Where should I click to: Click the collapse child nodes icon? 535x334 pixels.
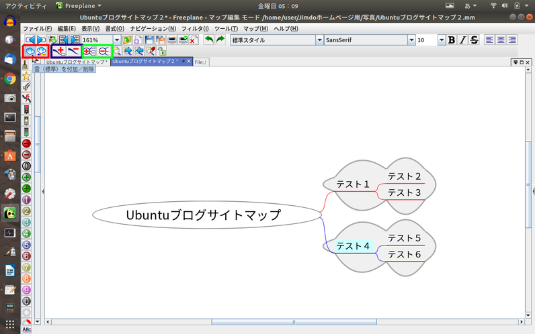[x=104, y=52]
